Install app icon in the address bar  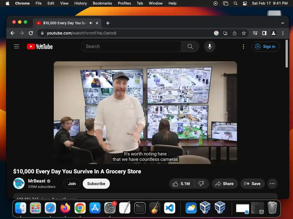[x=225, y=33]
